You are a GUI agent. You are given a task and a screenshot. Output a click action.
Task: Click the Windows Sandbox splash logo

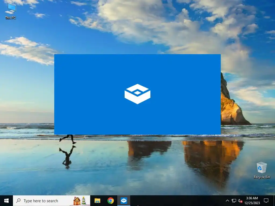point(137,94)
